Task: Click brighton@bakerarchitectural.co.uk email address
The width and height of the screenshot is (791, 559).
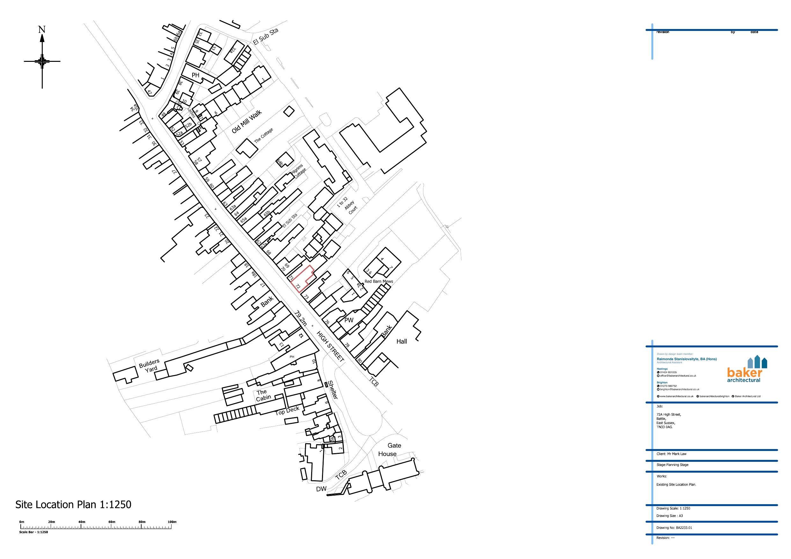Action: (679, 389)
